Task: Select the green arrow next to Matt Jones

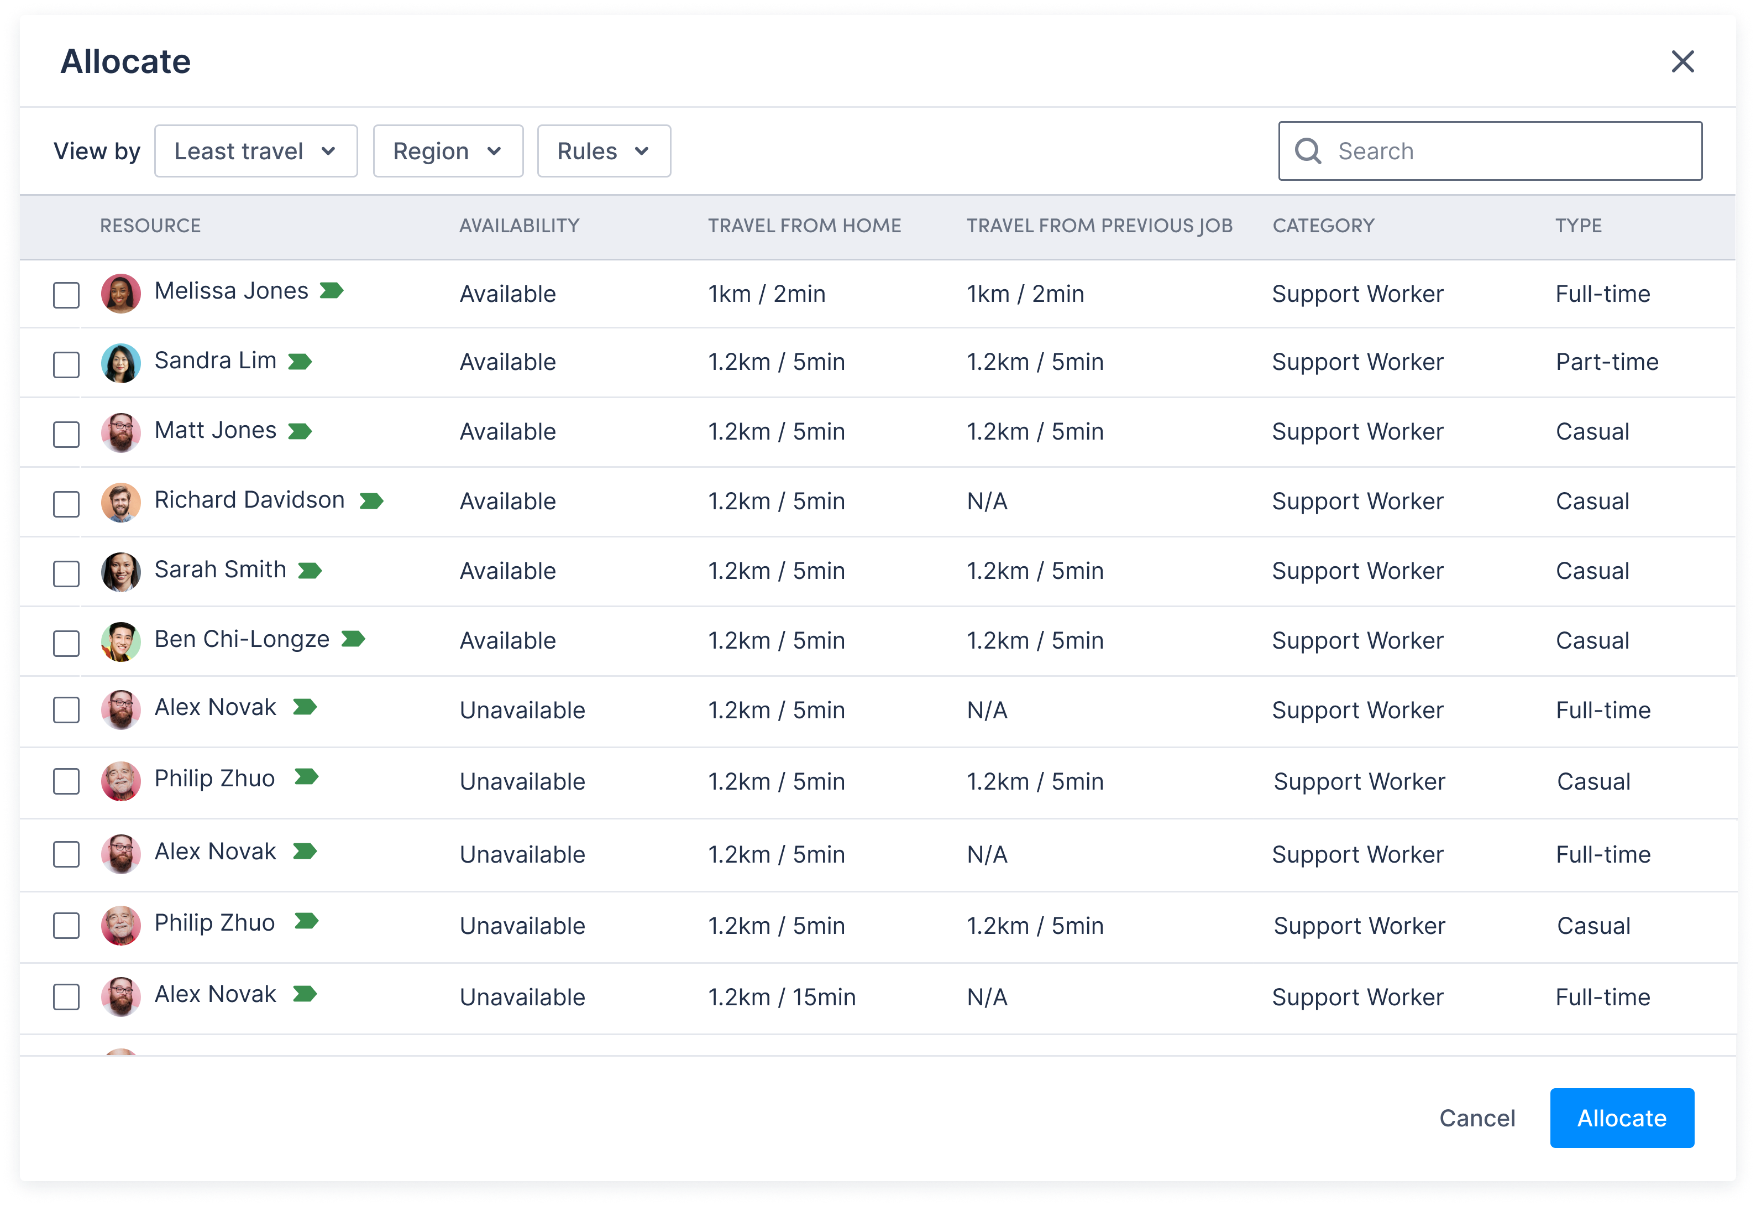Action: point(301,431)
